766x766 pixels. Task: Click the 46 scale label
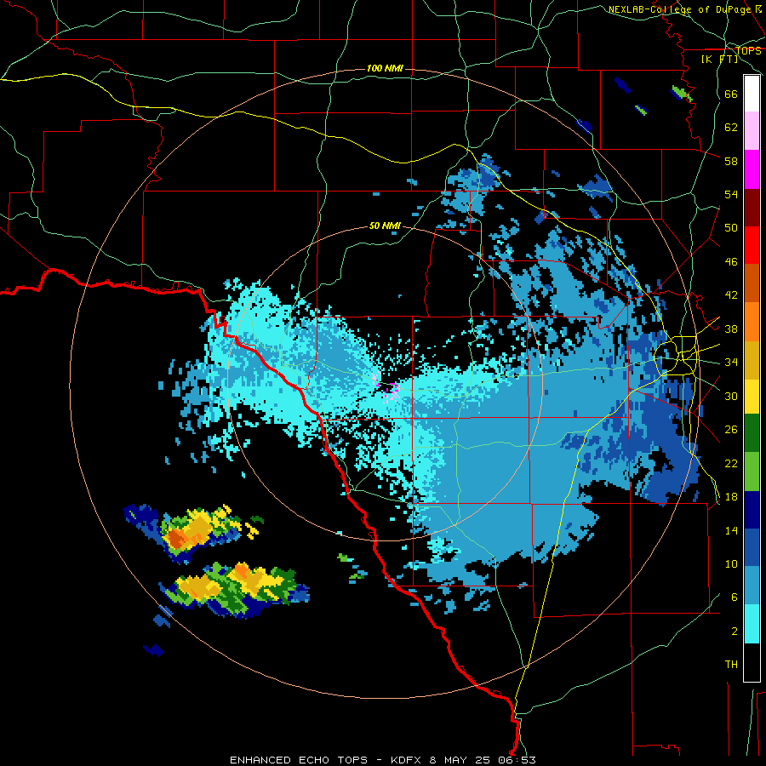pos(731,262)
